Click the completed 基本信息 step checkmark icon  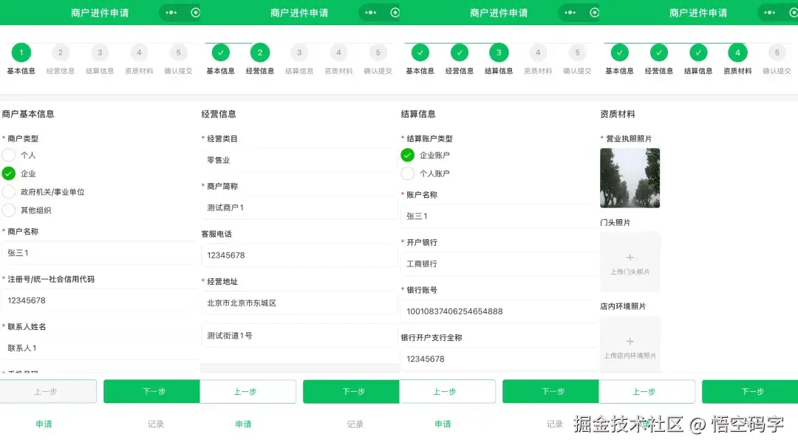tap(219, 53)
